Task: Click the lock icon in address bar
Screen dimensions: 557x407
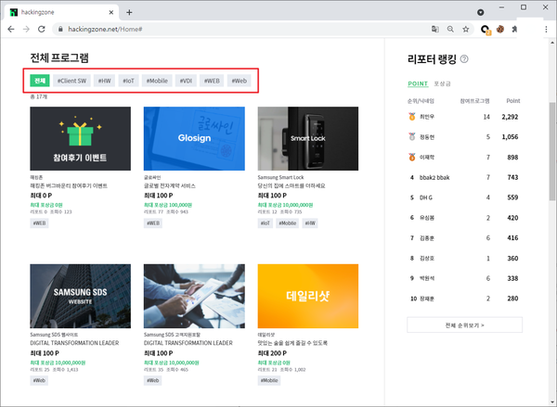Action: (60, 29)
